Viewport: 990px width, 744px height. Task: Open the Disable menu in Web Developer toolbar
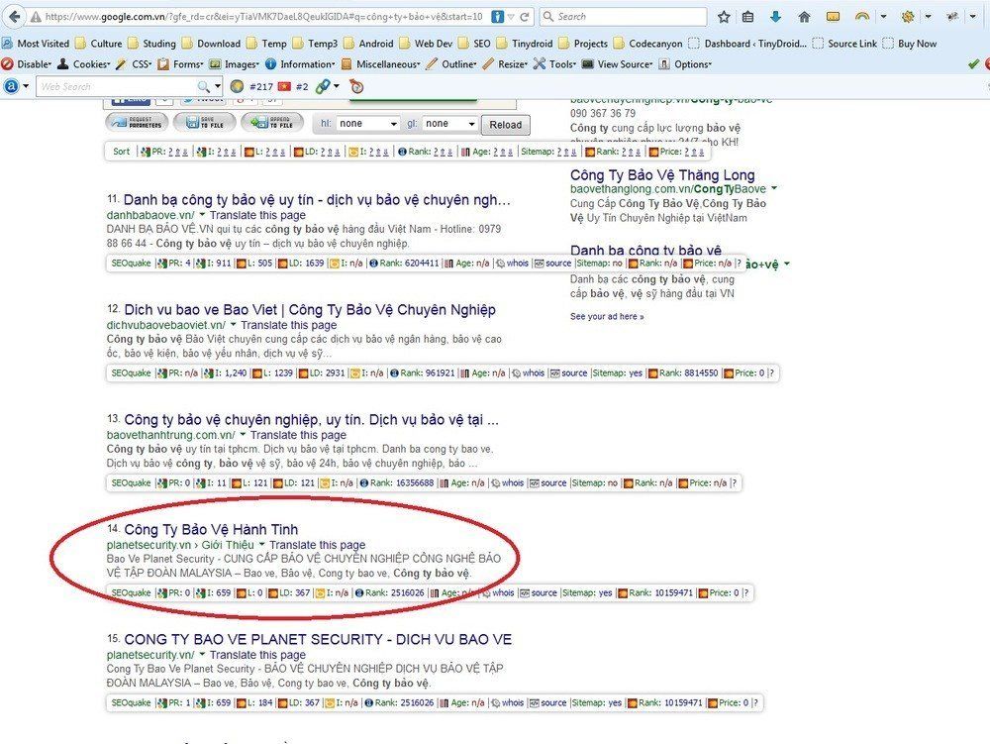pyautogui.click(x=27, y=63)
